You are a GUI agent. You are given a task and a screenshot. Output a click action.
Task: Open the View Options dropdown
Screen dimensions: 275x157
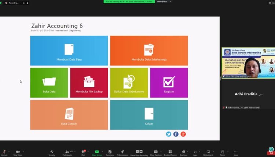[164, 1]
